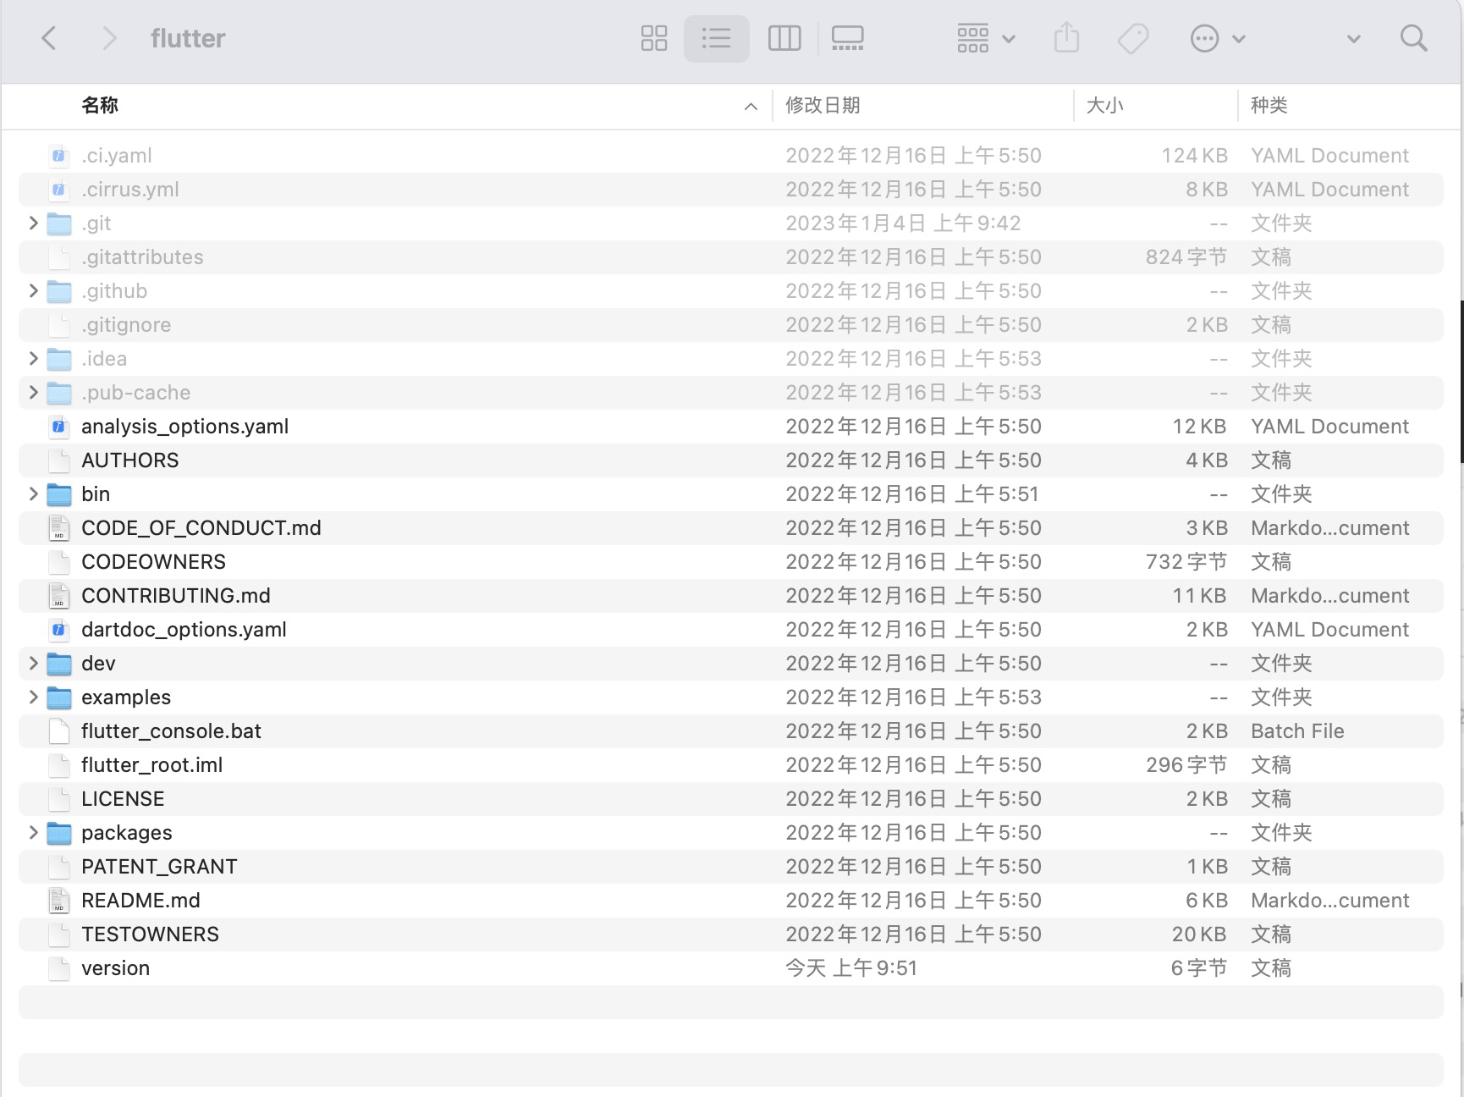Viewport: 1464px width, 1097px height.
Task: Expand the .idea folder
Action: click(33, 358)
